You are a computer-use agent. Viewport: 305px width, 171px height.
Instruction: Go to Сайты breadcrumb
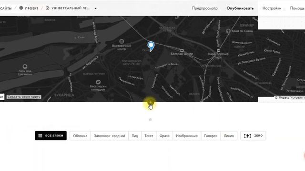pyautogui.click(x=6, y=9)
